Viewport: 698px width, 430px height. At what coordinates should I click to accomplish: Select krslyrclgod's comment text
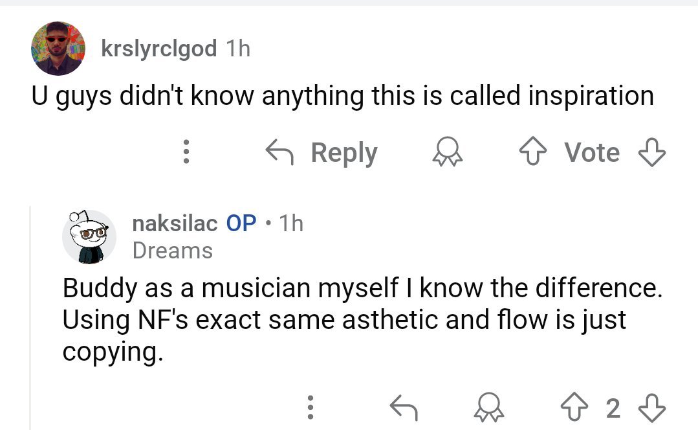343,96
